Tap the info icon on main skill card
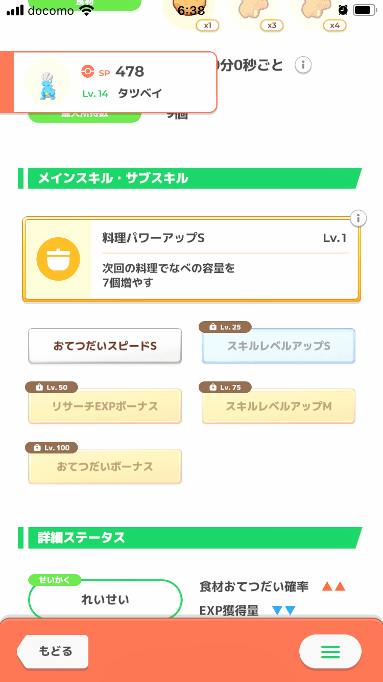This screenshot has width=383, height=682. pos(358,219)
